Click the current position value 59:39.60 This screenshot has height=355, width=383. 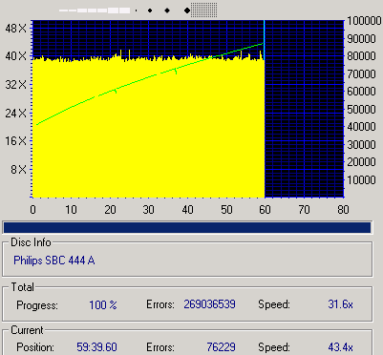pos(96,347)
